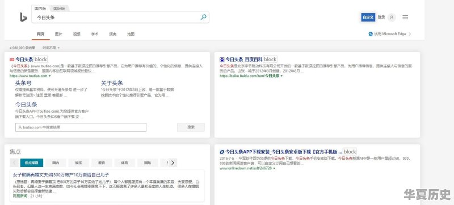Select the 体育 news category tab
Image resolution: width=454 pixels, height=205 pixels.
[x=124, y=163]
